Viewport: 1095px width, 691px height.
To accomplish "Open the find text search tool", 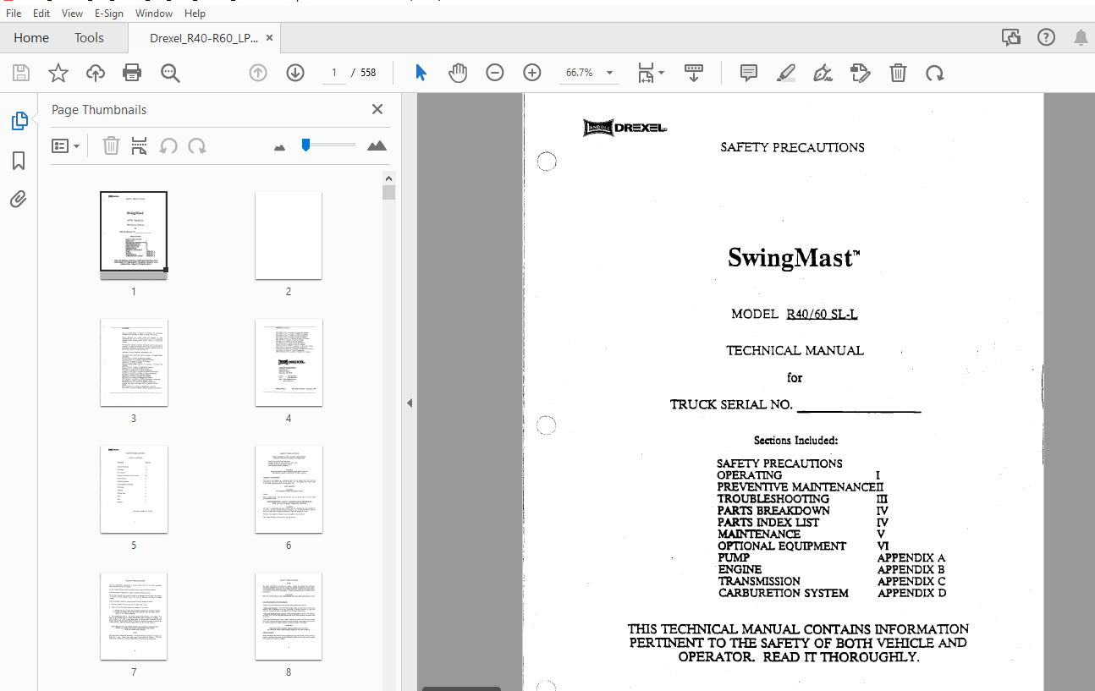I will coord(170,73).
